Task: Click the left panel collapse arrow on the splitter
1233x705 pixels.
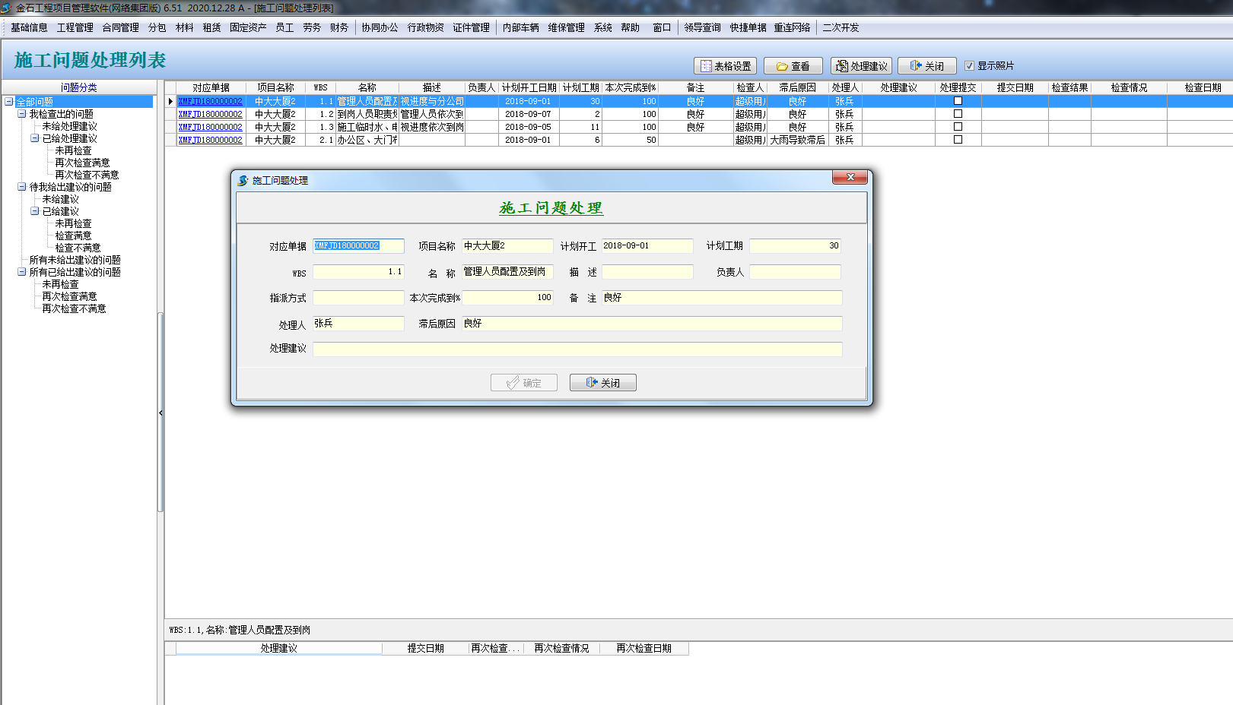Action: point(160,413)
